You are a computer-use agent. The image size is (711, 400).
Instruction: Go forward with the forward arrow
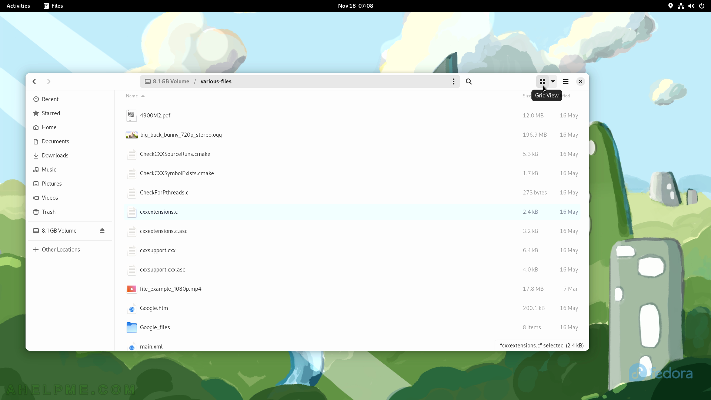49,81
